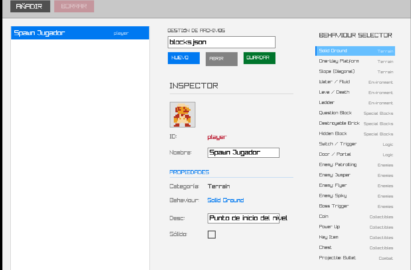Click the Terrain category value in Propiedades
The image size is (411, 270).
pos(218,186)
